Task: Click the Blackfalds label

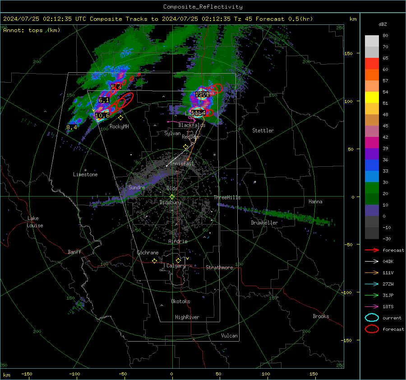Action: (192, 125)
